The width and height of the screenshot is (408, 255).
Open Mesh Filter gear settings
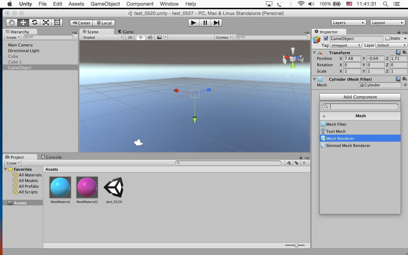404,79
